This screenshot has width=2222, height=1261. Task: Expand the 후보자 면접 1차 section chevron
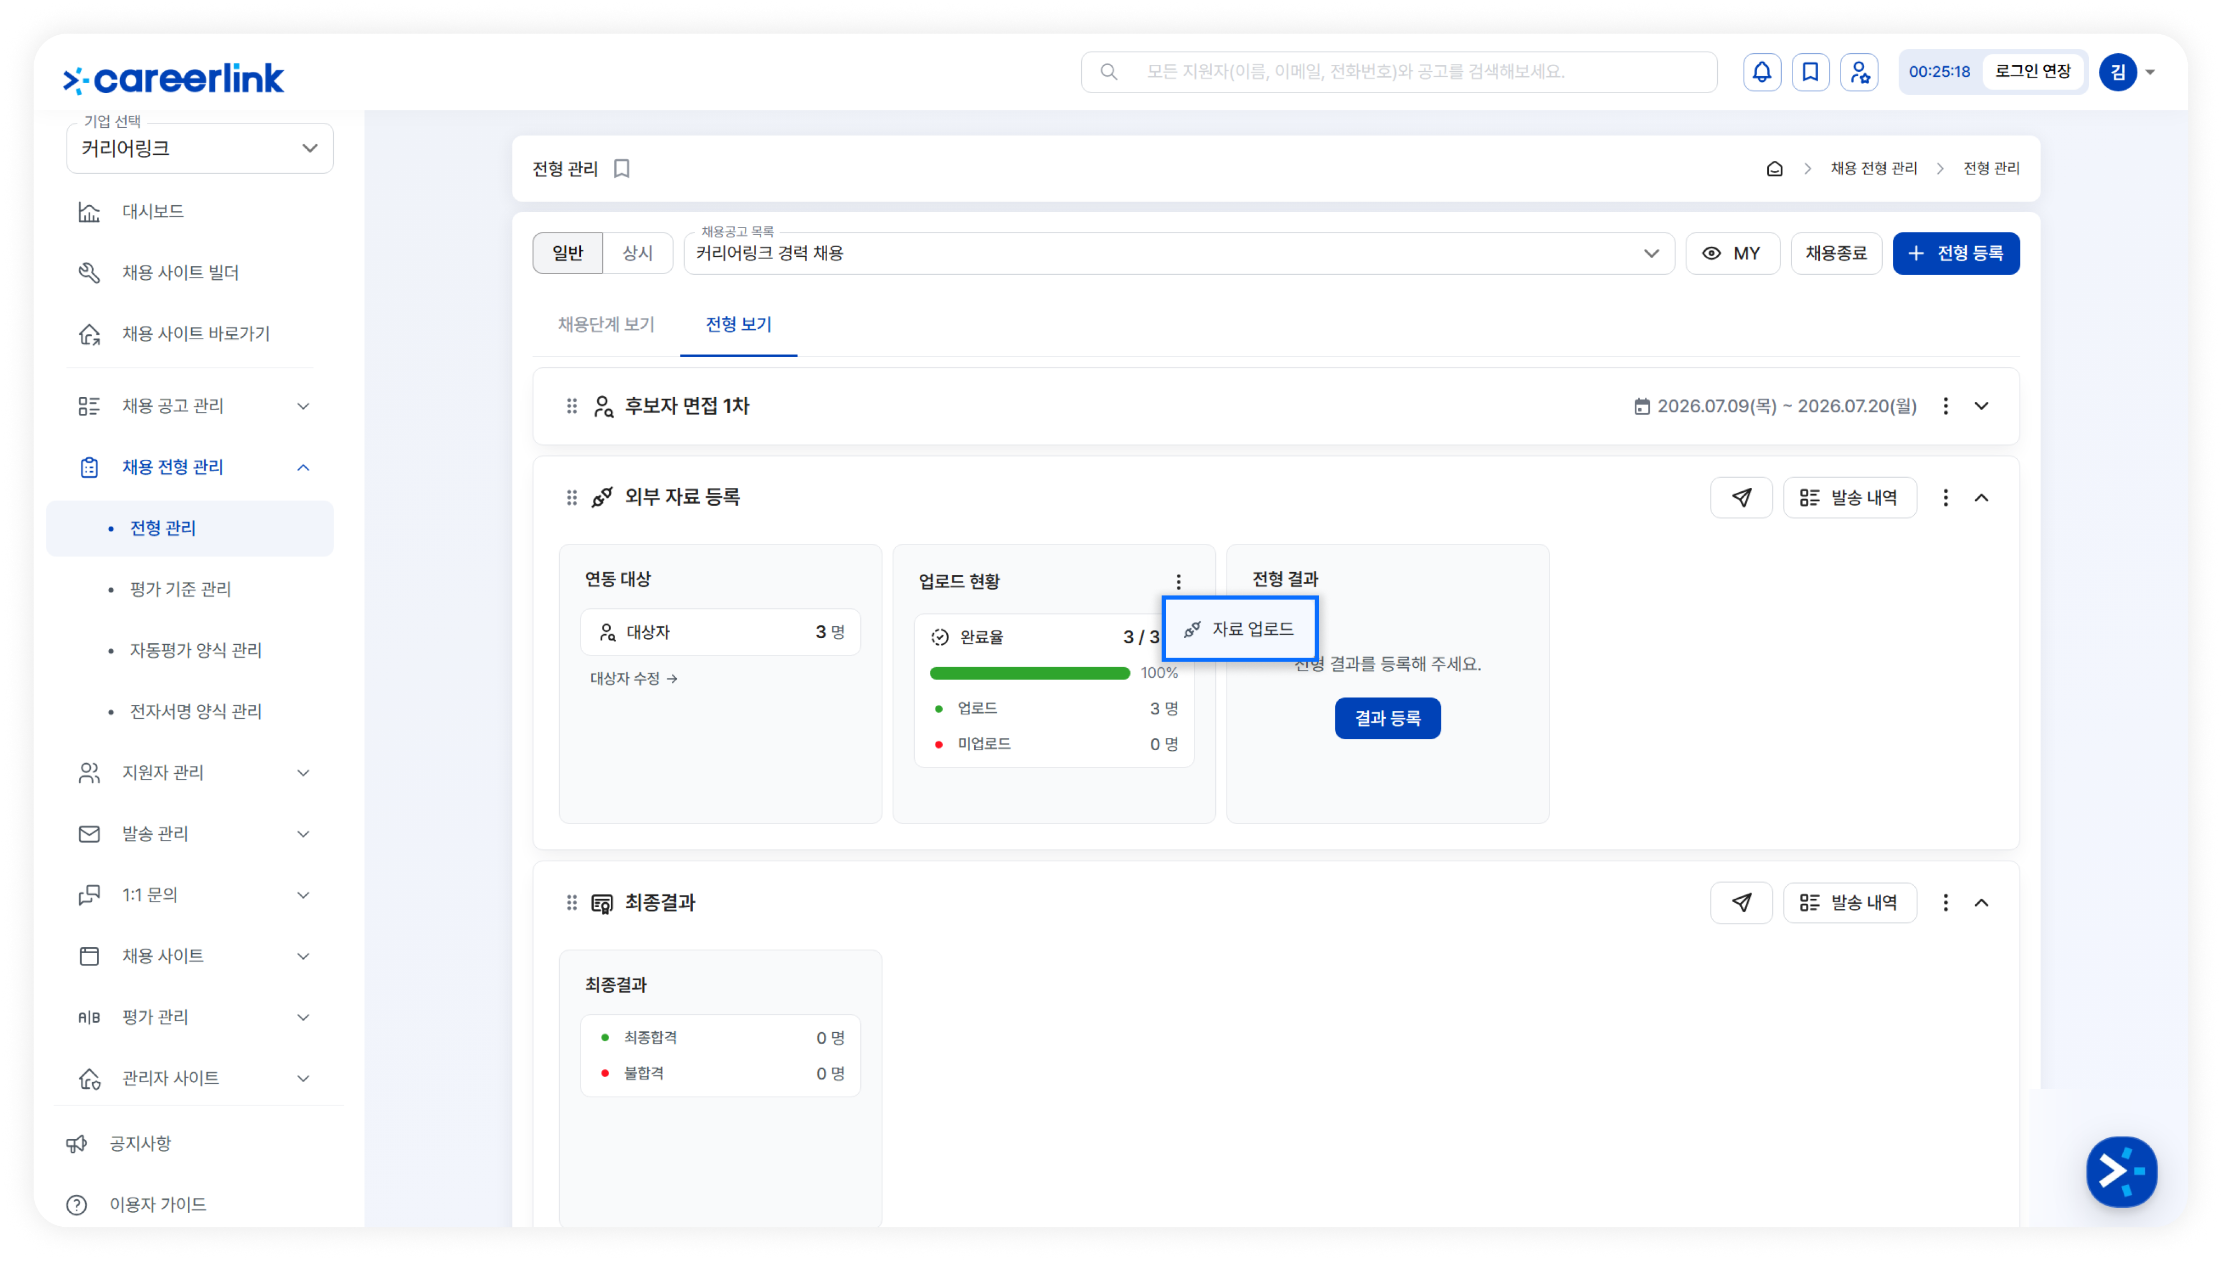click(x=1981, y=406)
